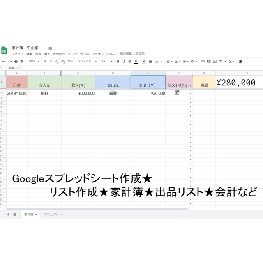Click the document title 家計簿 中山家
The image size is (263, 263).
[x=25, y=48]
